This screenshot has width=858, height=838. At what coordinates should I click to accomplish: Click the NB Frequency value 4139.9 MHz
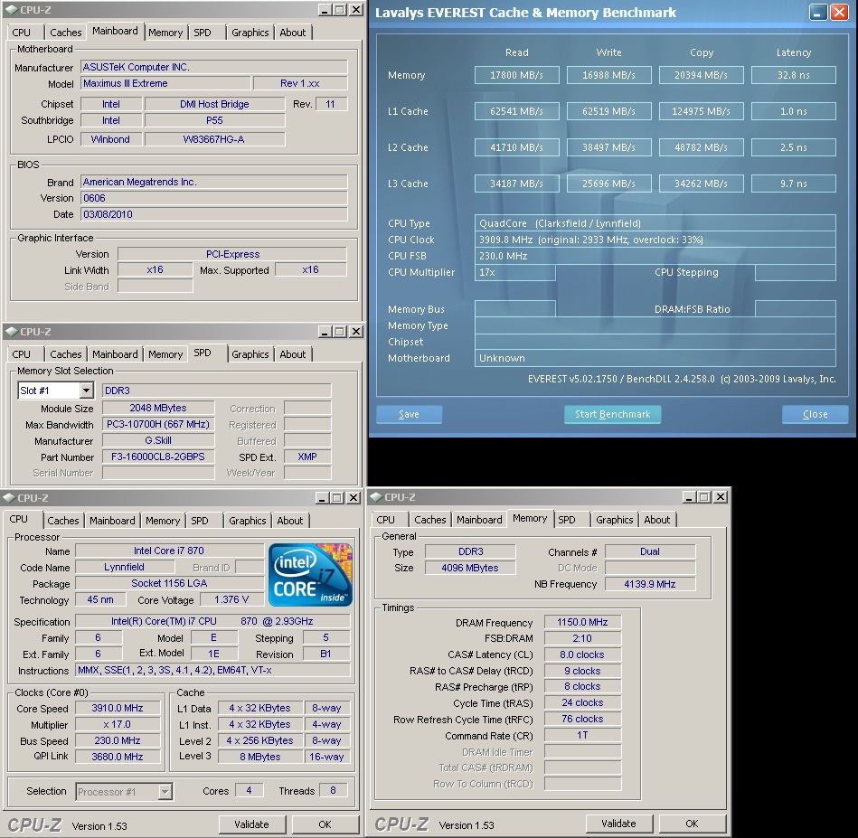(650, 584)
